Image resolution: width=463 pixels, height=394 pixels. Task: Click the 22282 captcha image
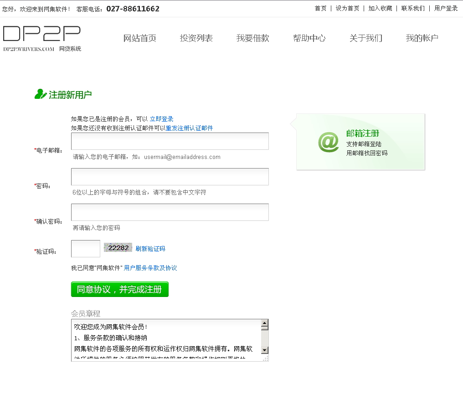[118, 248]
